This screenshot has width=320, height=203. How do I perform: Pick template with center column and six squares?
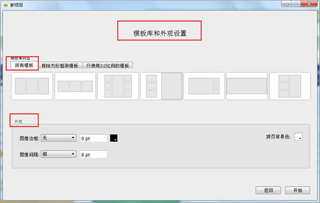coord(118,86)
